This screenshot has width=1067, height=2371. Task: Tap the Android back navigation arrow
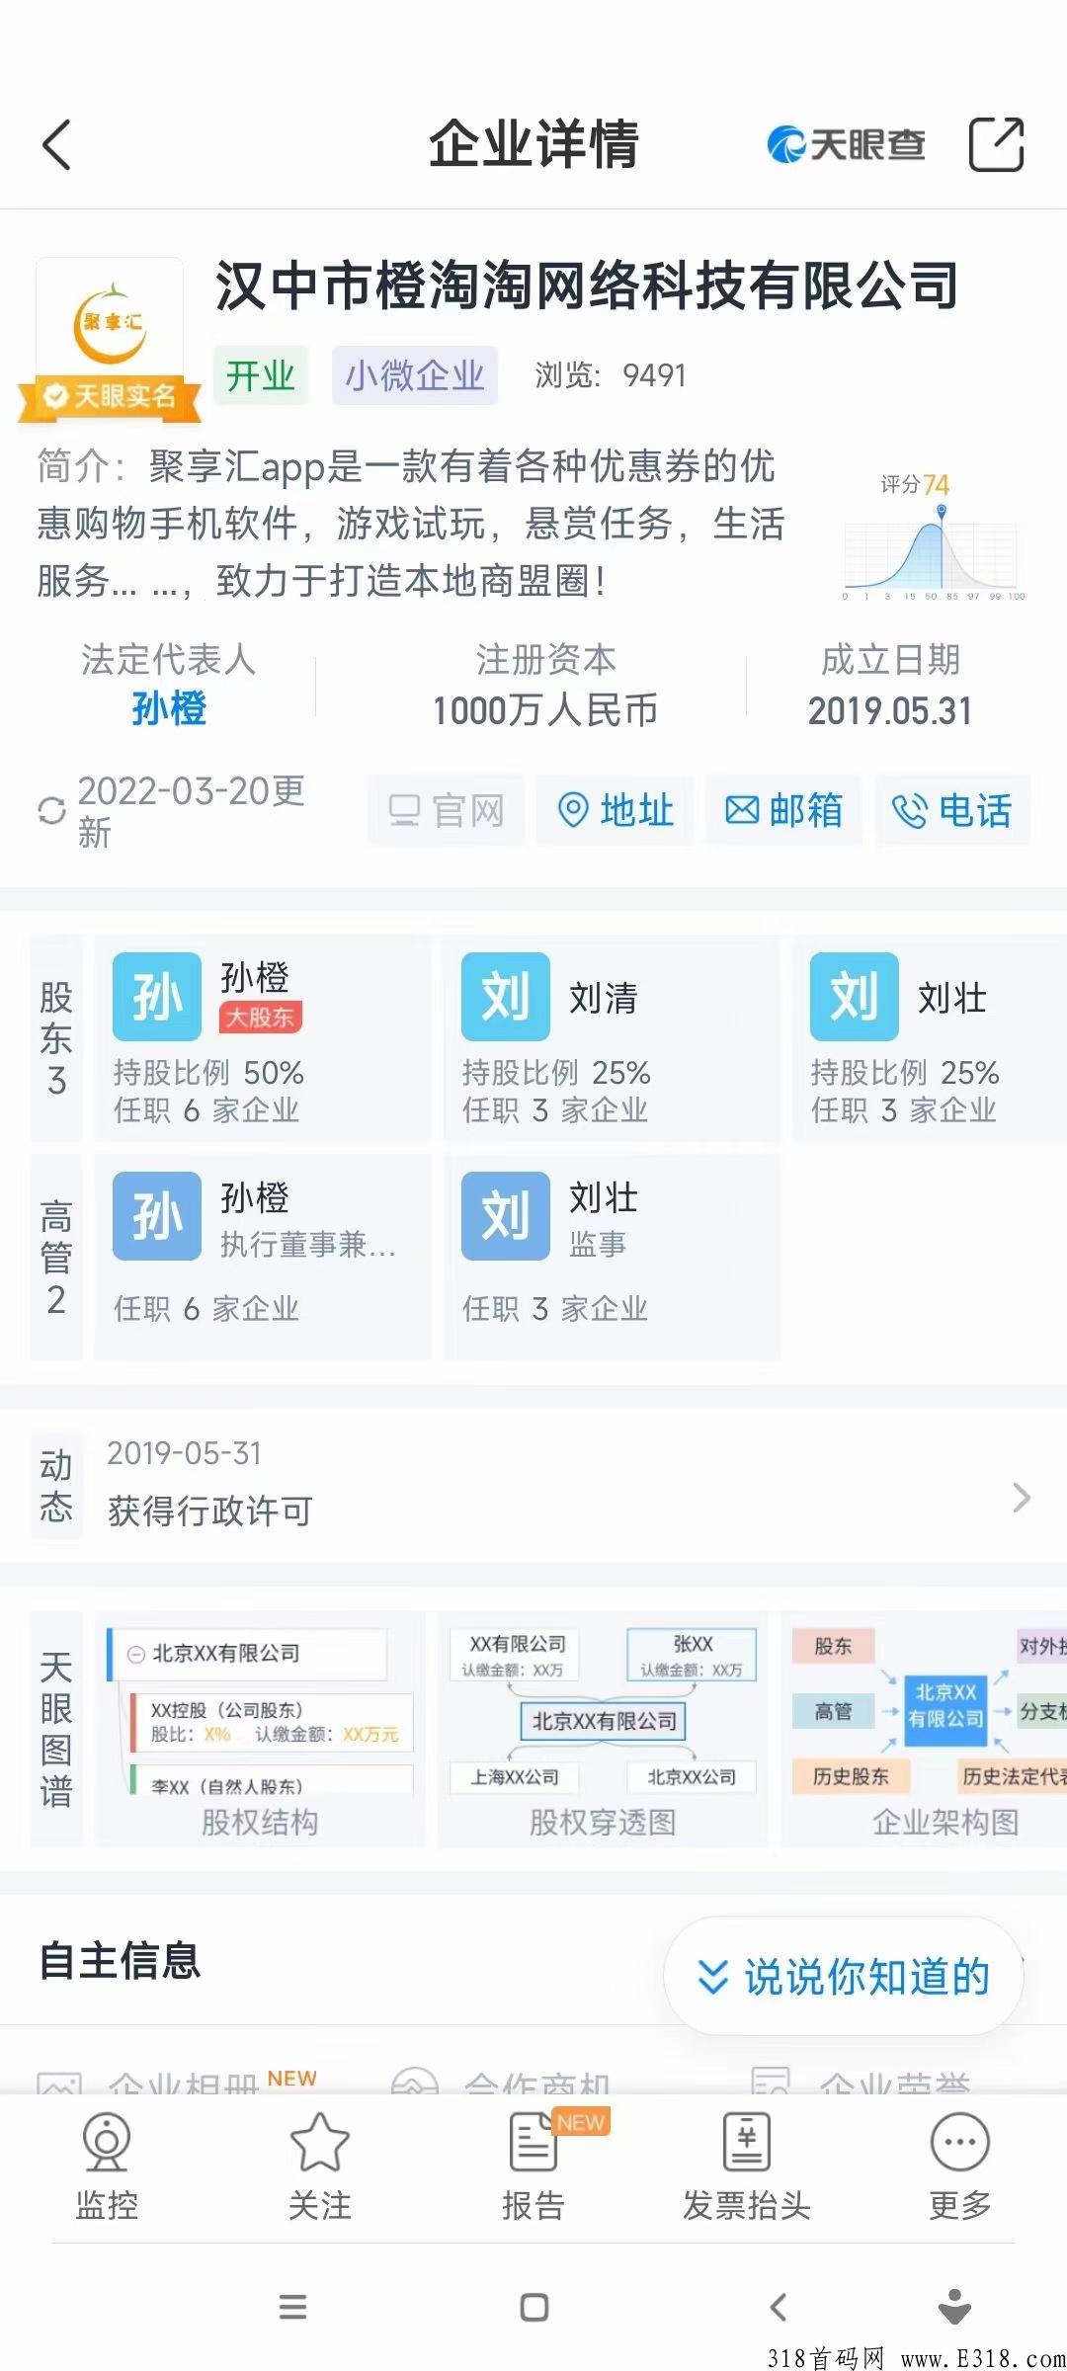pos(778,2308)
